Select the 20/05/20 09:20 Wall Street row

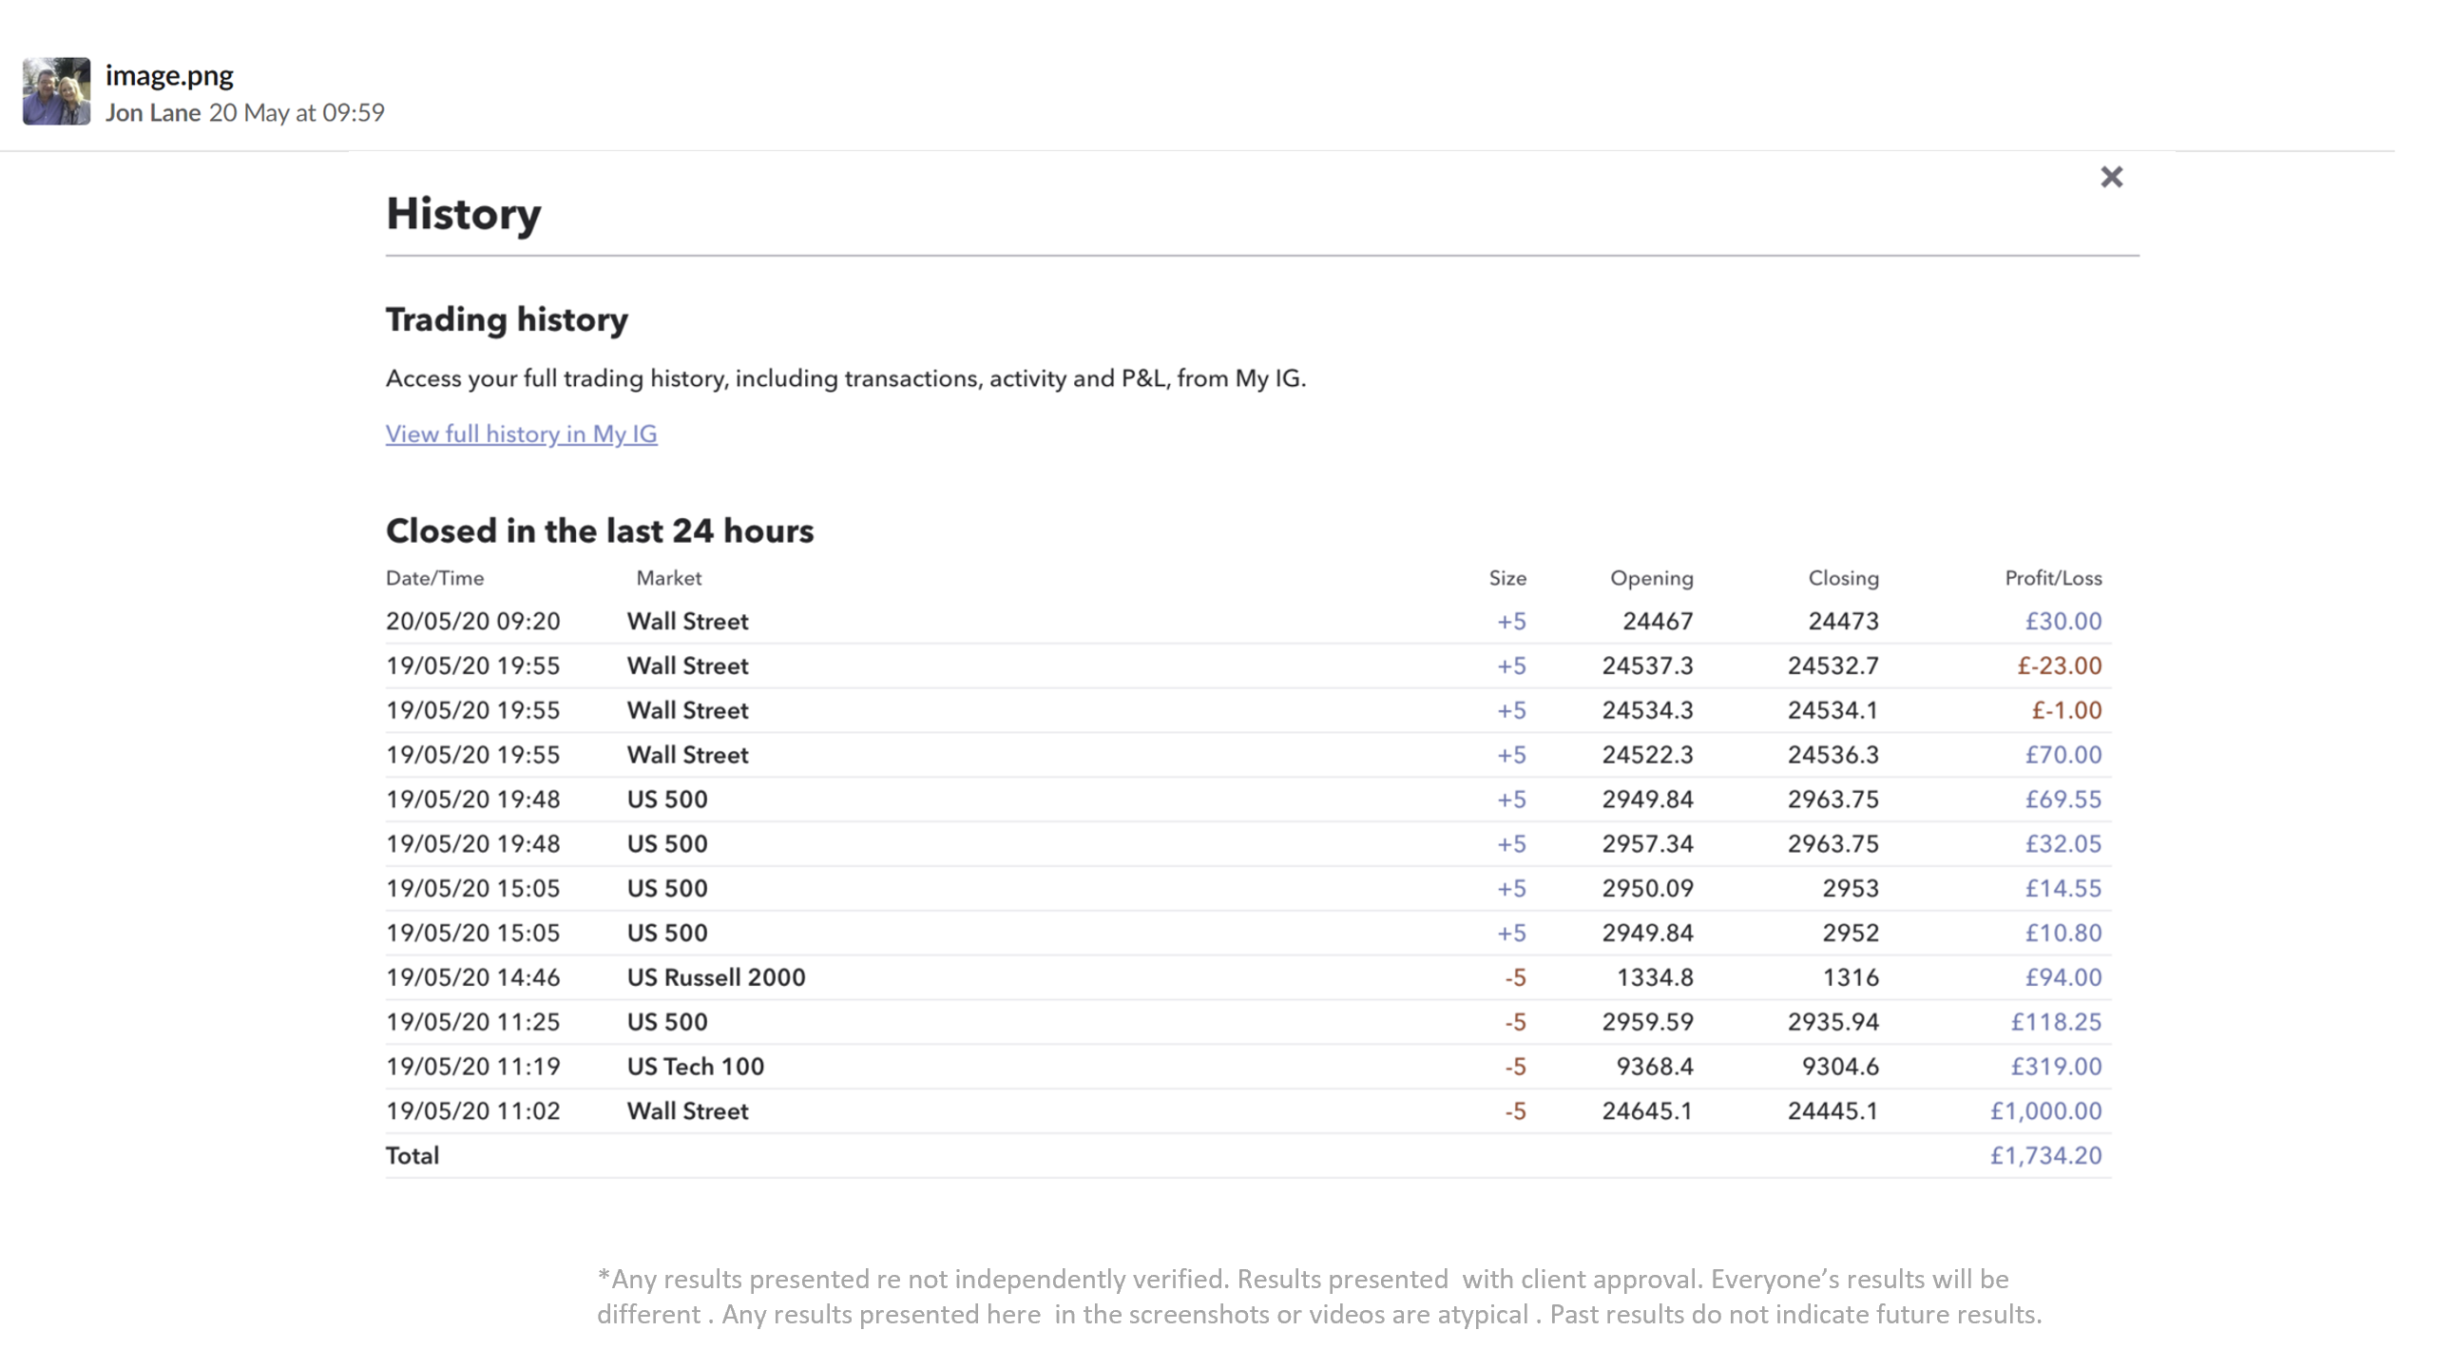point(1248,621)
